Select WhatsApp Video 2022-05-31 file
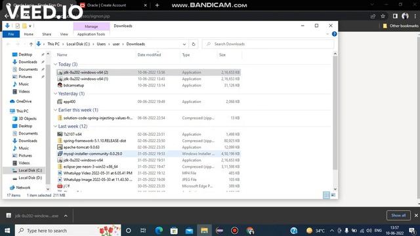 click(149, 173)
